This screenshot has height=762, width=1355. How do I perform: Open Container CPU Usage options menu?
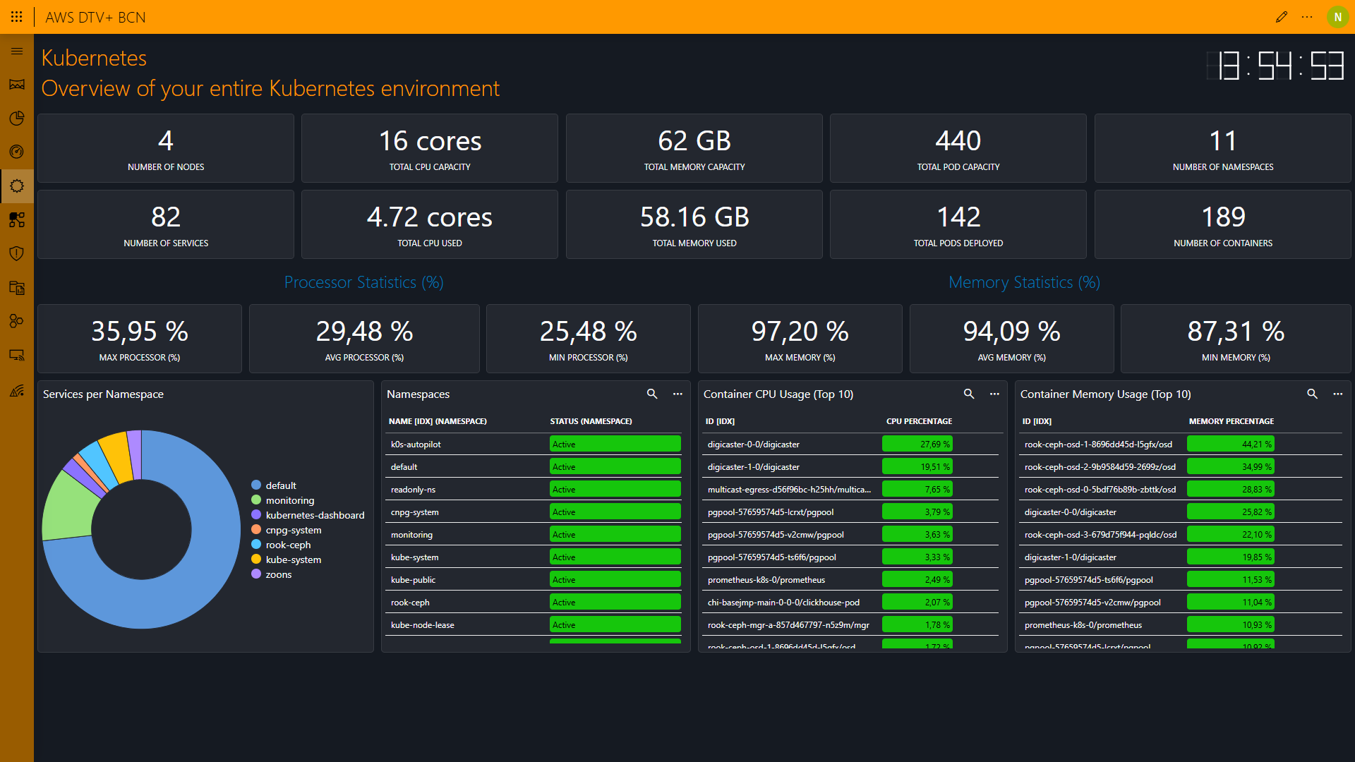994,394
